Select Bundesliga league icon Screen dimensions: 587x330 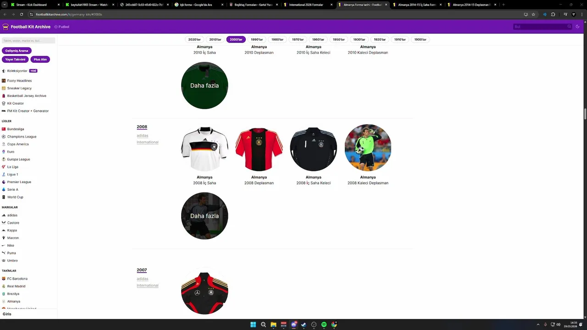[4, 129]
